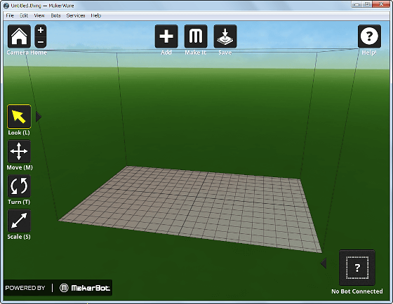Open the Edit menu
This screenshot has height=304, width=393.
24,15
